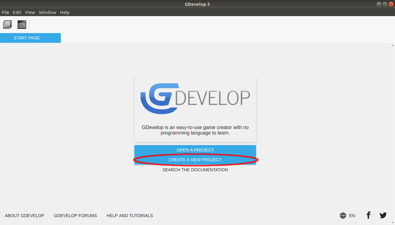
Task: Open the Edit menu
Action: (x=17, y=12)
